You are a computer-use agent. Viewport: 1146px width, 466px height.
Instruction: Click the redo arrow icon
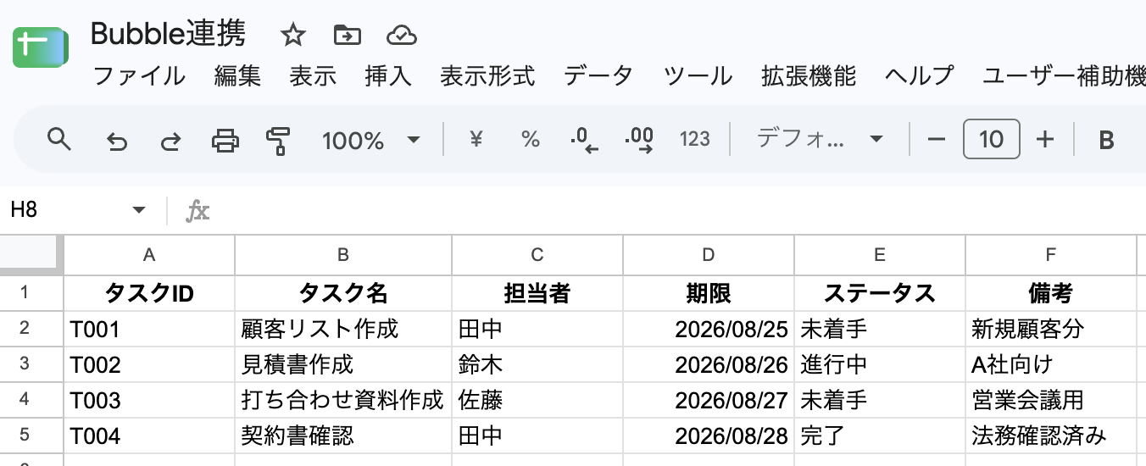point(171,141)
